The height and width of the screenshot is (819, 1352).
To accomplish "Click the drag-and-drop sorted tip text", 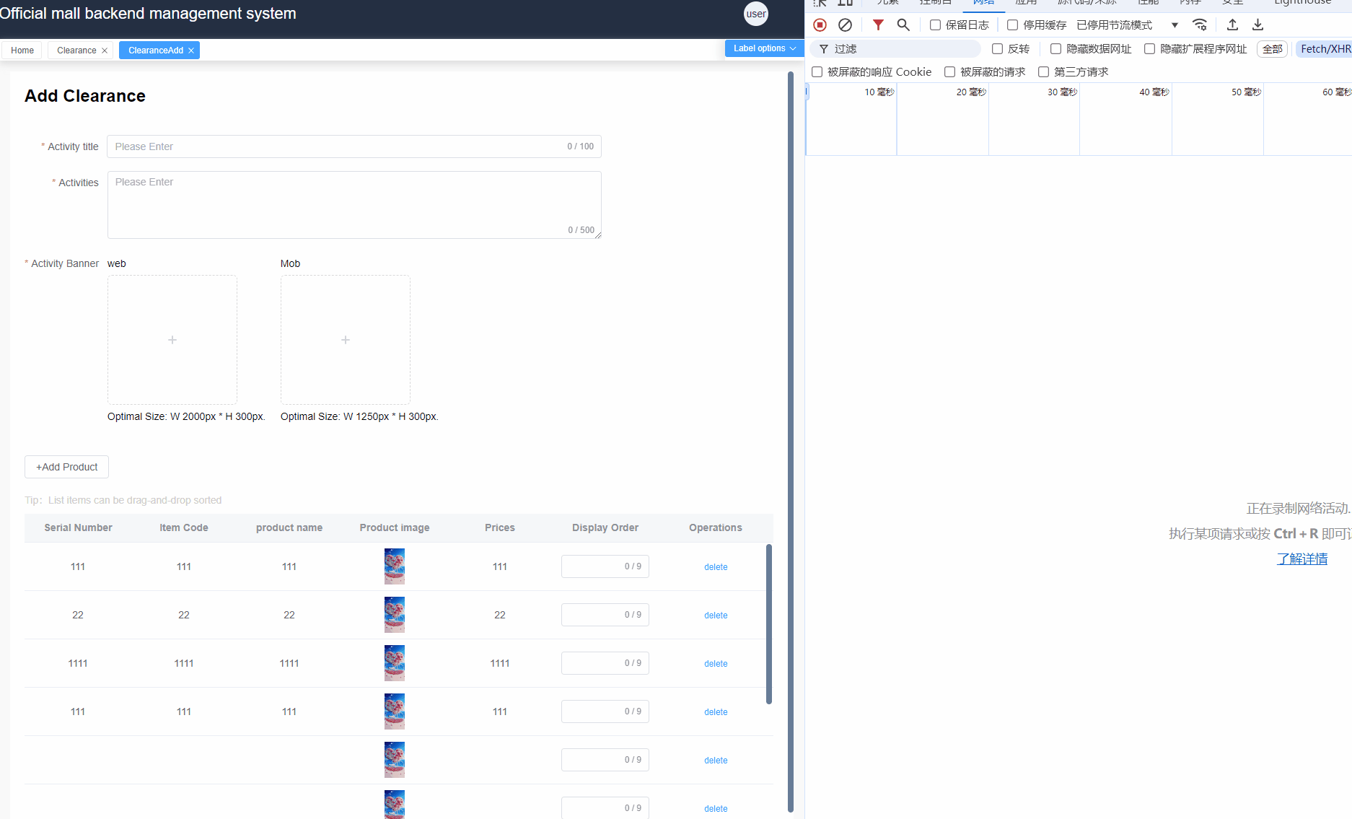I will pyautogui.click(x=123, y=500).
